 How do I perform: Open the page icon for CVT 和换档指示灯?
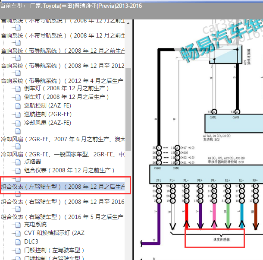click(18, 233)
